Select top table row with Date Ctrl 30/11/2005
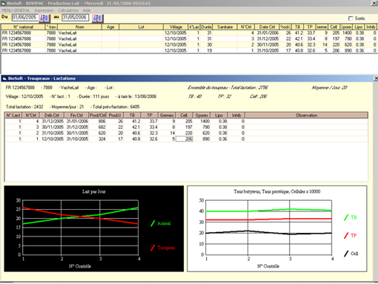Image resolution: width=378 pixels, height=284 pixels. 189,44
